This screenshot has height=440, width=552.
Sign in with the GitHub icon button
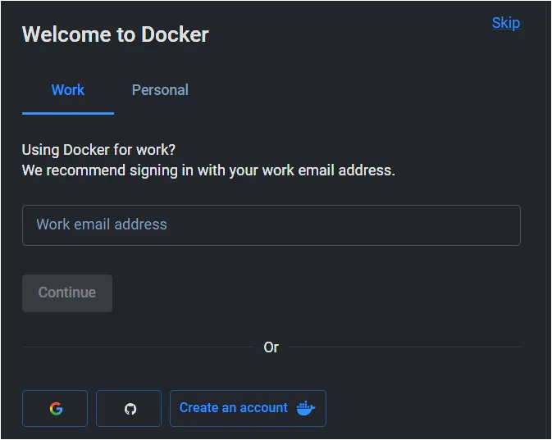coord(129,408)
